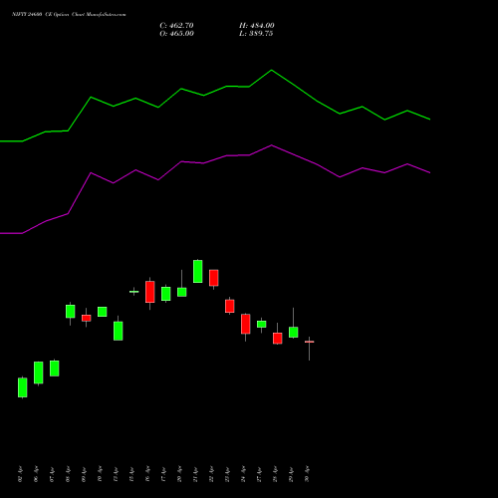Click the red candle for 28 Apr

point(278,339)
